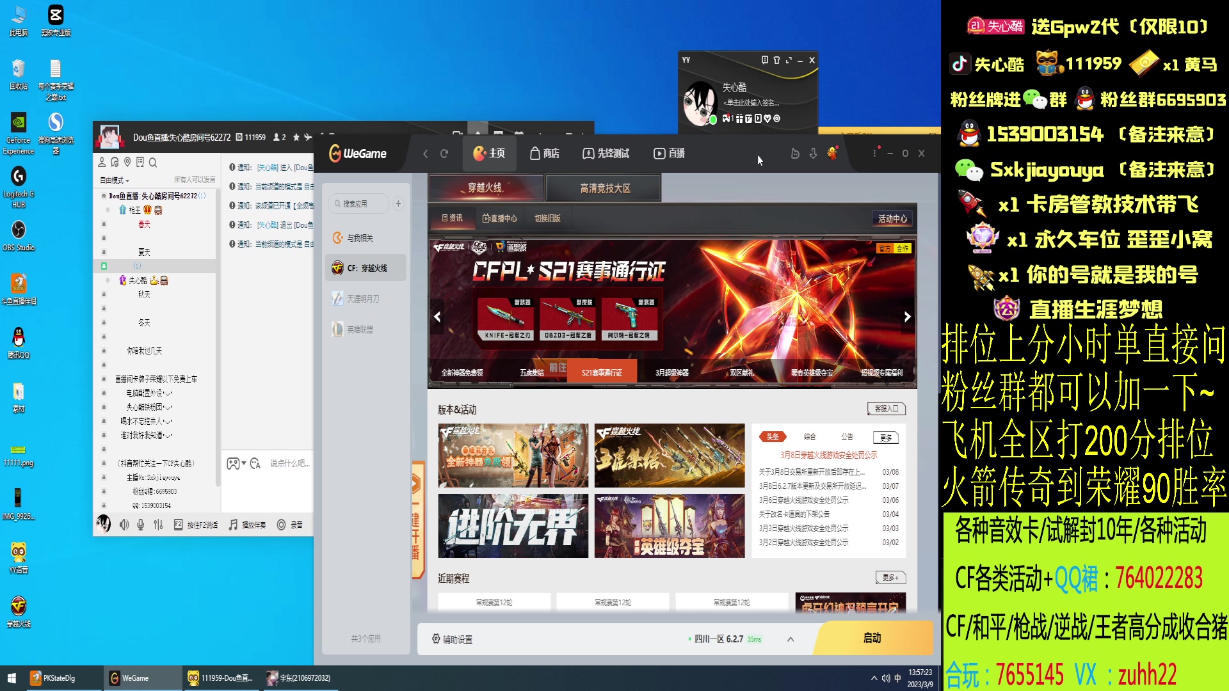Select the 公告 news filter
Screen dimensions: 1229x691
tap(847, 437)
